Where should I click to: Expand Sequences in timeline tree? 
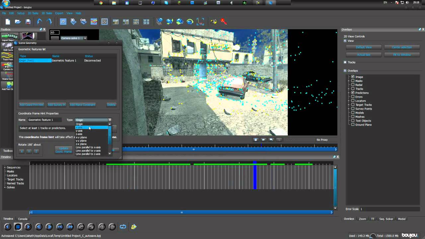(5, 167)
